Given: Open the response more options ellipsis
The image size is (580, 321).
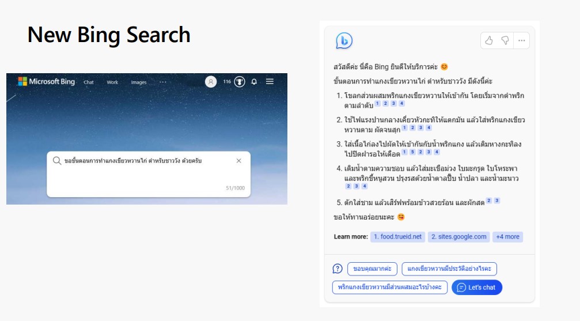Looking at the screenshot, I should (x=522, y=41).
